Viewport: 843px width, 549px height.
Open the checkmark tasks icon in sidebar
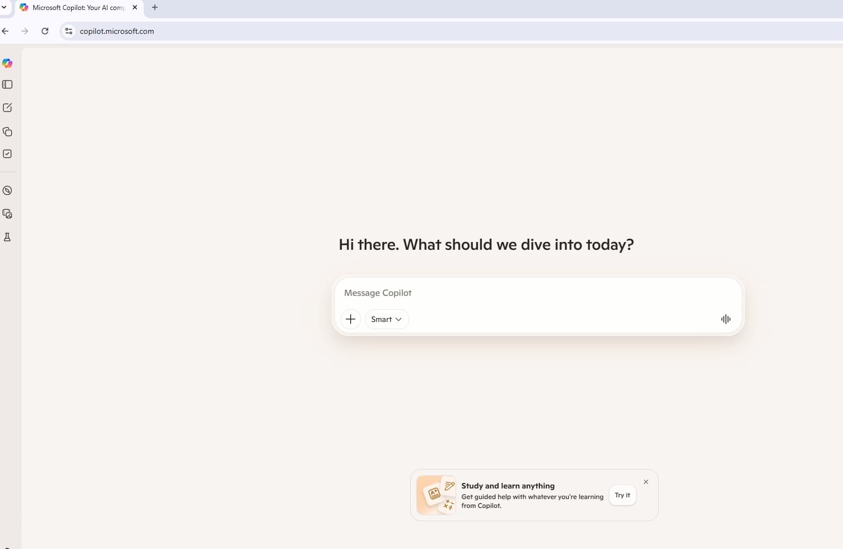tap(7, 154)
